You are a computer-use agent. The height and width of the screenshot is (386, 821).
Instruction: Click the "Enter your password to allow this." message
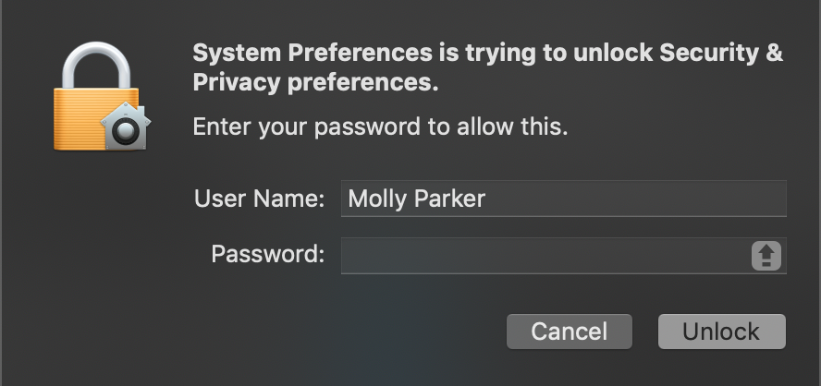click(x=380, y=127)
